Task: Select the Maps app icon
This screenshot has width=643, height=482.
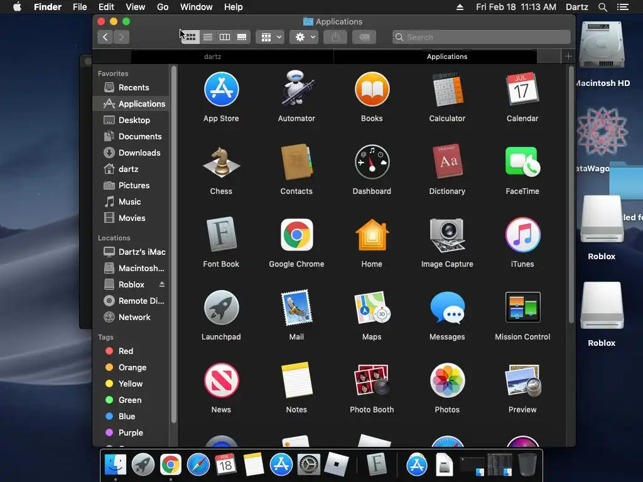Action: (x=372, y=308)
